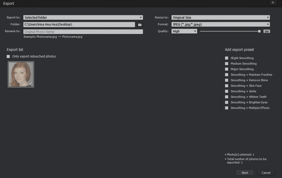Open the Quality High dropdown
The width and height of the screenshot is (282, 178).
[x=184, y=31]
